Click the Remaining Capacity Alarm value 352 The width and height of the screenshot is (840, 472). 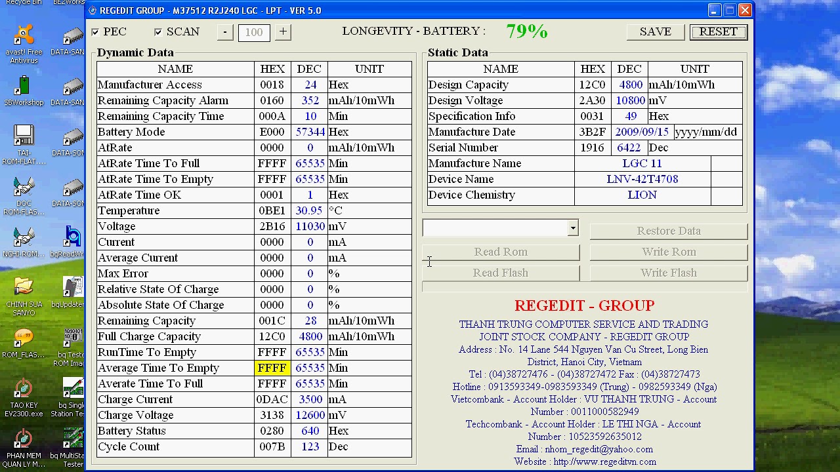pos(310,100)
